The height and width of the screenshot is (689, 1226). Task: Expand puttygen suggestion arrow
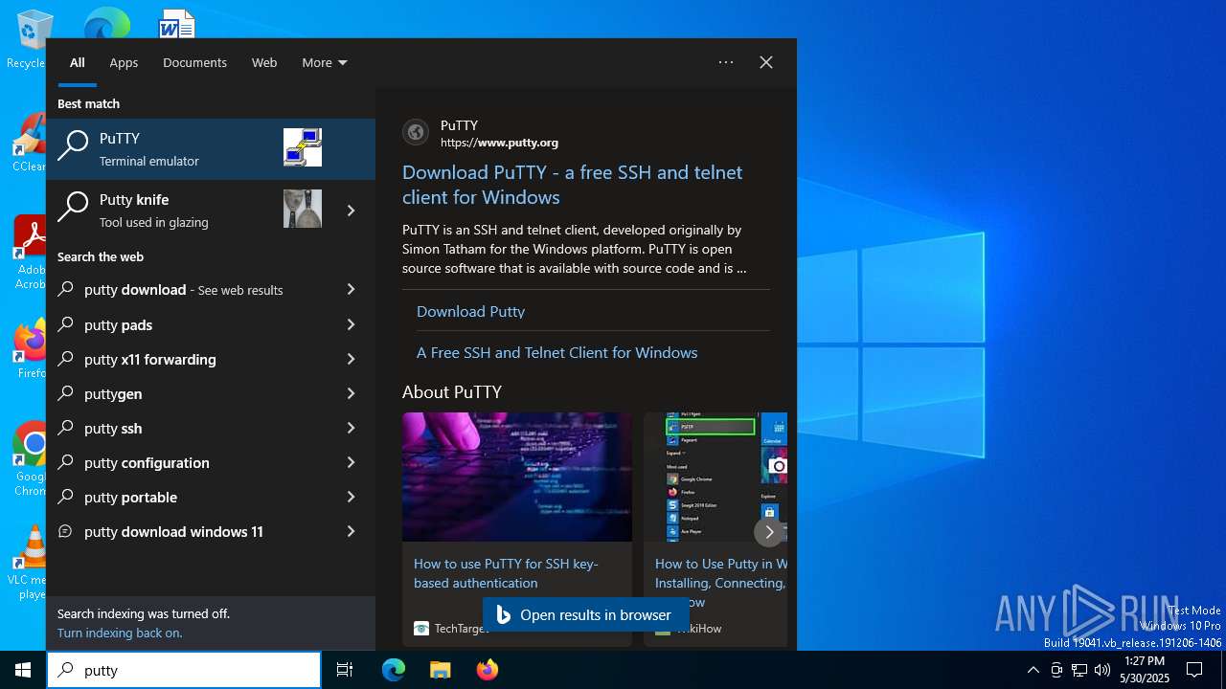coord(351,393)
